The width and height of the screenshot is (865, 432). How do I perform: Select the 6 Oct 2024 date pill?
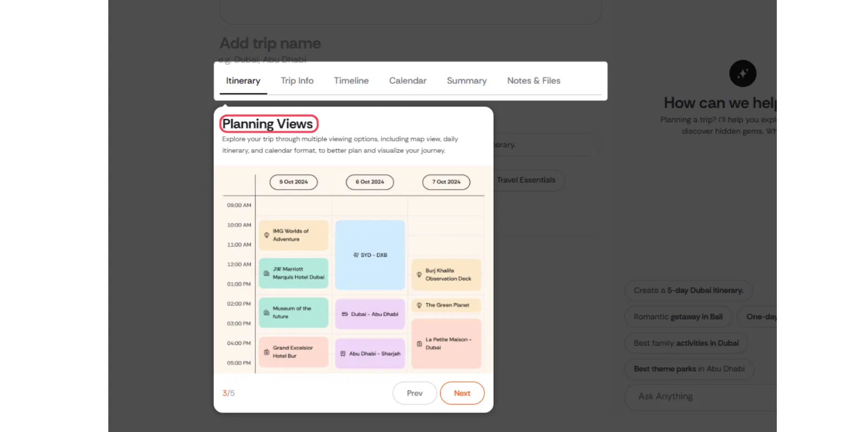(x=370, y=182)
